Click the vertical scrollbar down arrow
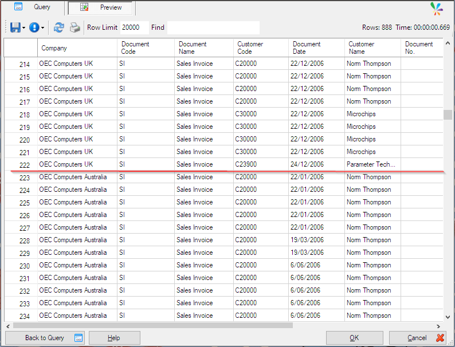455x347 pixels. [448, 317]
